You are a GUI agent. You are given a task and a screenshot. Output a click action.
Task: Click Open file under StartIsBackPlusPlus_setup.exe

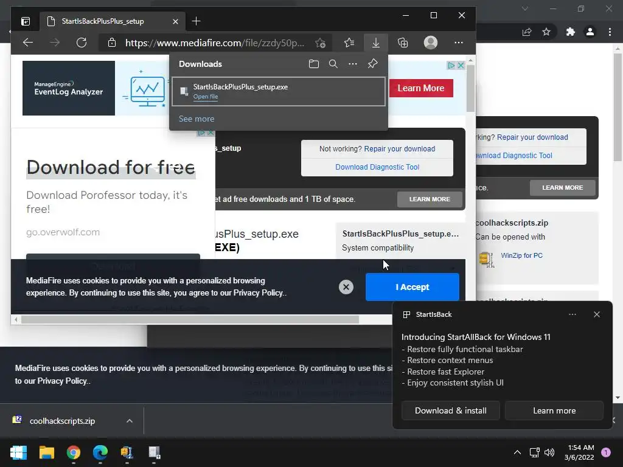click(206, 97)
